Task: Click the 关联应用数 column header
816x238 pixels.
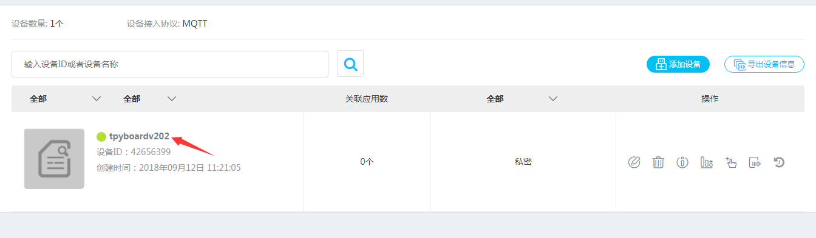Action: tap(367, 99)
